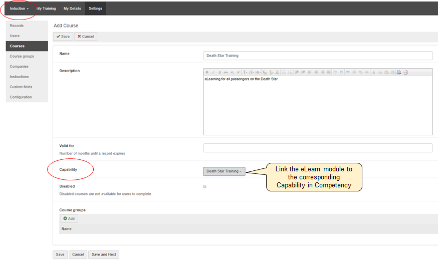Click into the Valid for months field
438x261 pixels.
[318, 148]
